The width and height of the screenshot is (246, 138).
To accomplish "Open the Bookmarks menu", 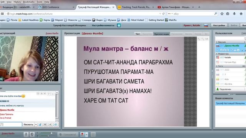I will coord(29,2).
